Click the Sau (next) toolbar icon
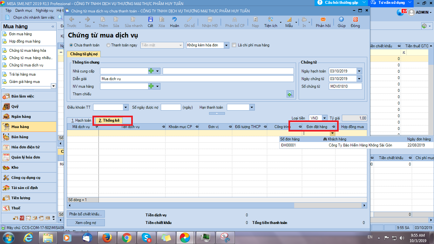The width and height of the screenshot is (434, 244). coord(87,19)
